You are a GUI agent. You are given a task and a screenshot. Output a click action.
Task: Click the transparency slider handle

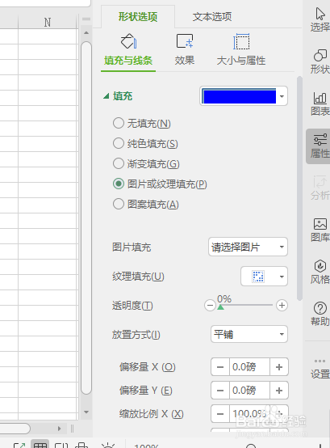coord(220,307)
